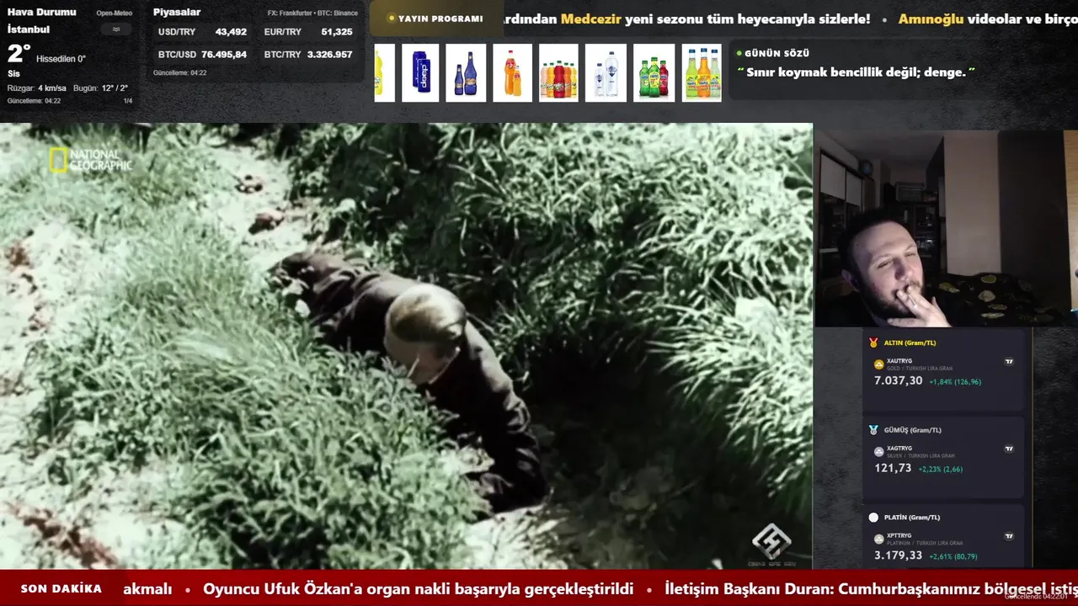1078x606 pixels.
Task: Click the webcam feed of the streamer
Action: (947, 228)
